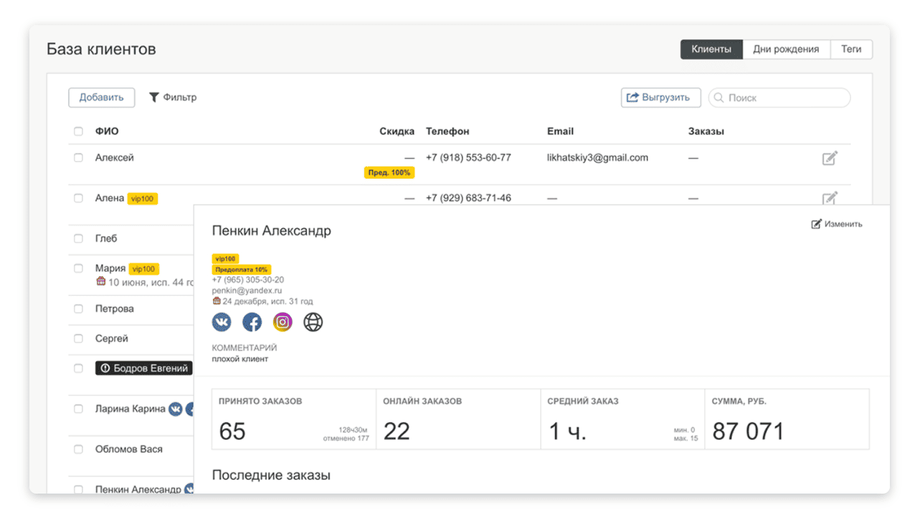Click the Добавить button
The width and height of the screenshot is (920, 518).
[101, 98]
